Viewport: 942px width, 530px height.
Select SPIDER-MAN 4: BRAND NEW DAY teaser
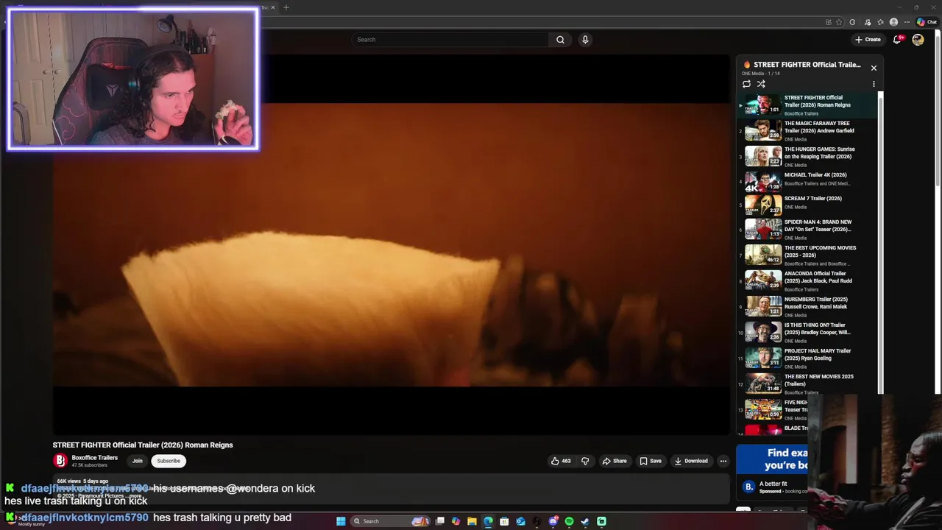(x=809, y=230)
